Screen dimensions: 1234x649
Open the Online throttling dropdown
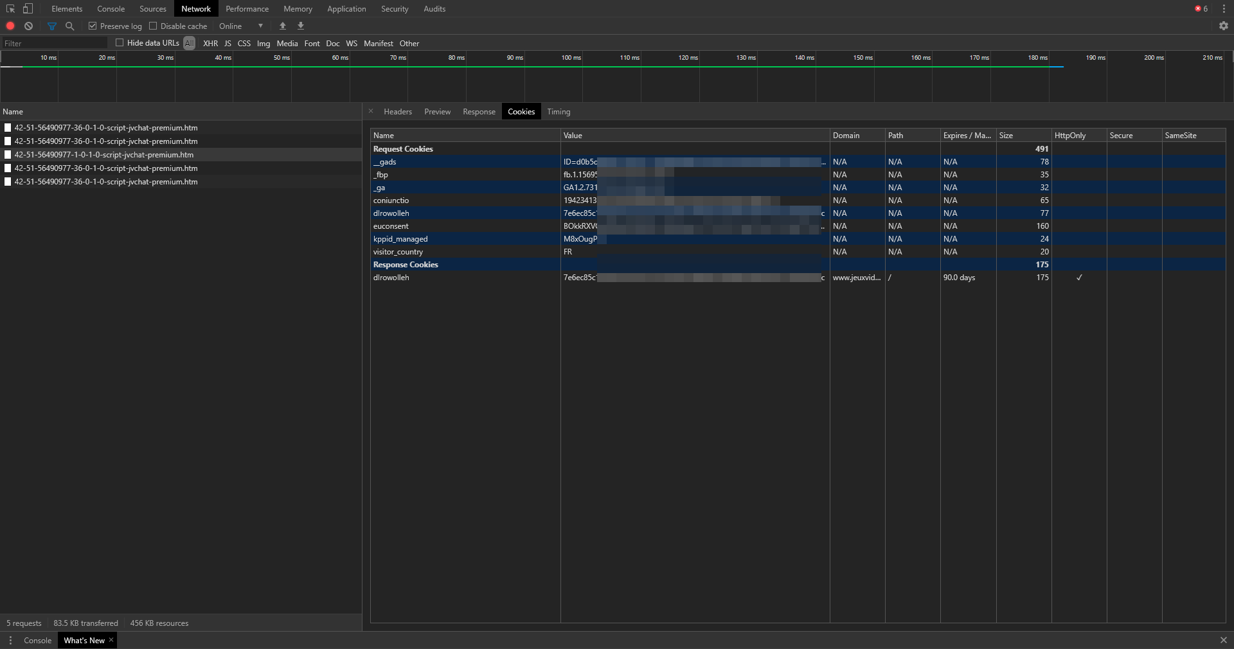[241, 26]
